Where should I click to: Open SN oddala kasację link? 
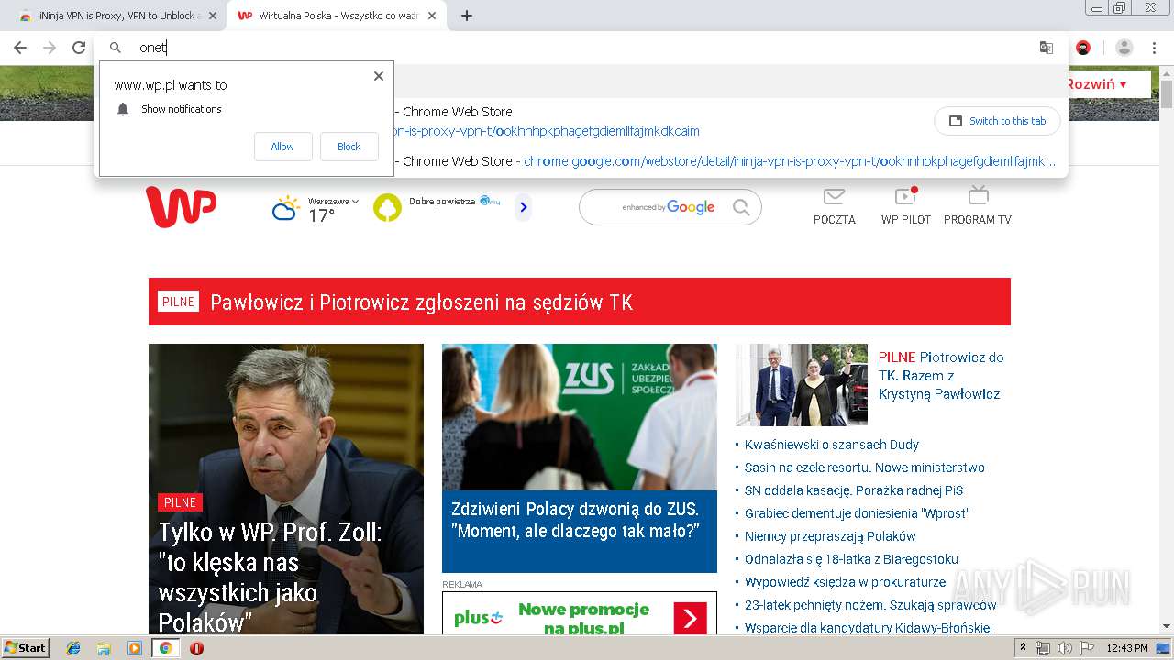854,490
